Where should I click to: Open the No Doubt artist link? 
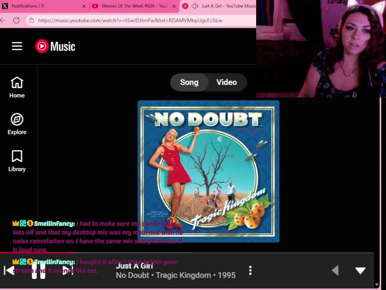click(132, 275)
